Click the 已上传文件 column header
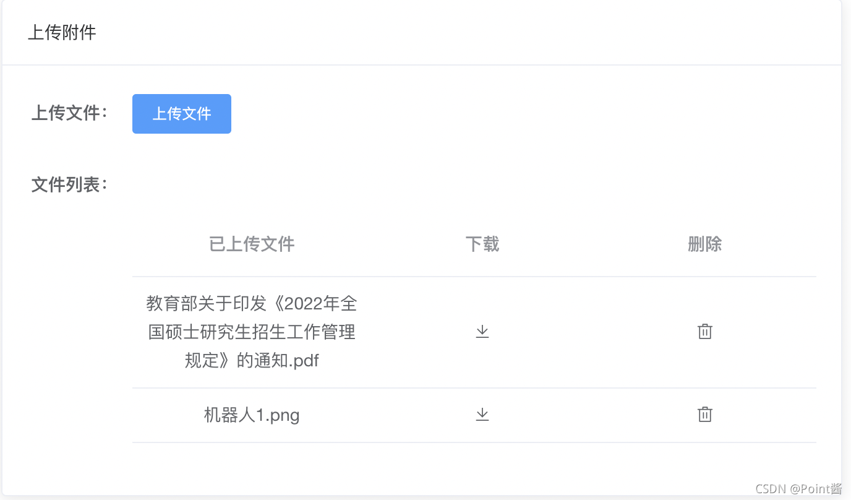Screen dimensions: 851x500 251,244
